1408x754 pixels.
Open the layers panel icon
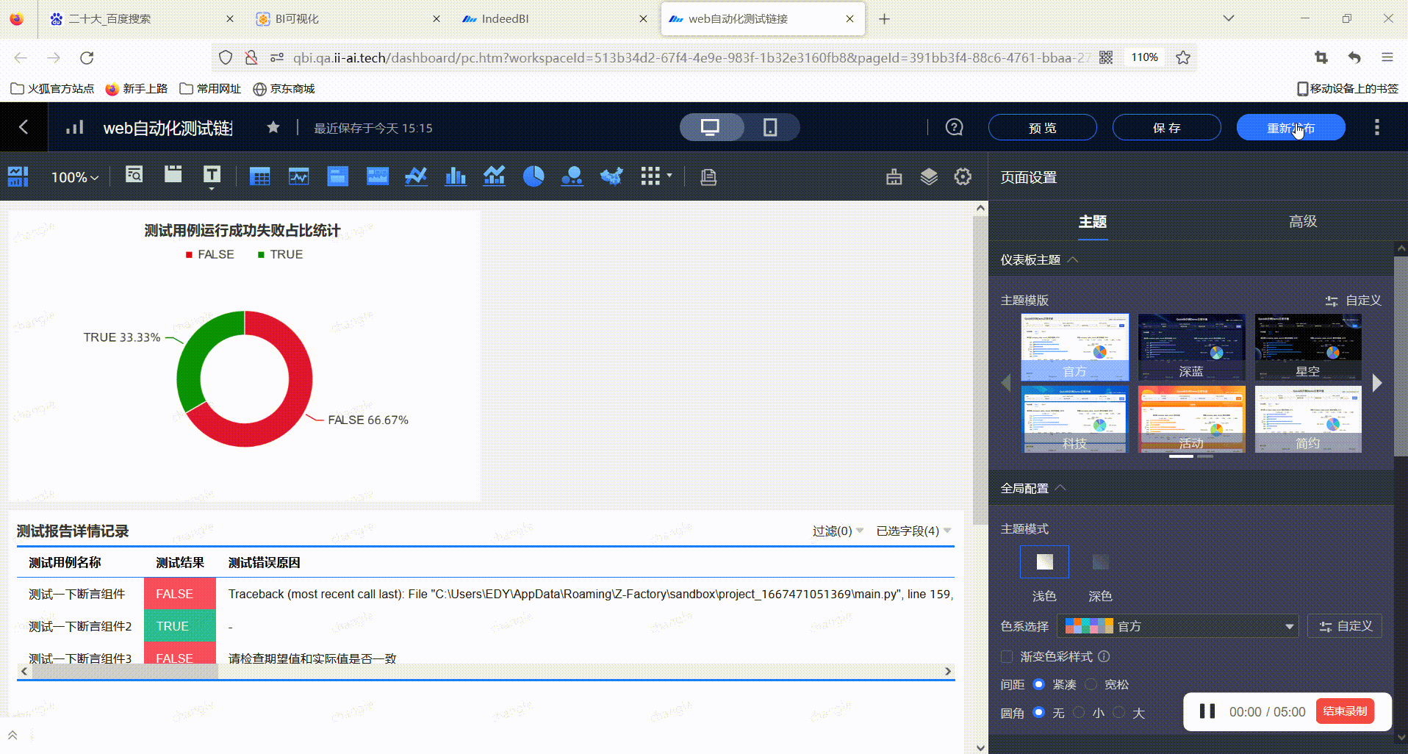pyautogui.click(x=929, y=176)
